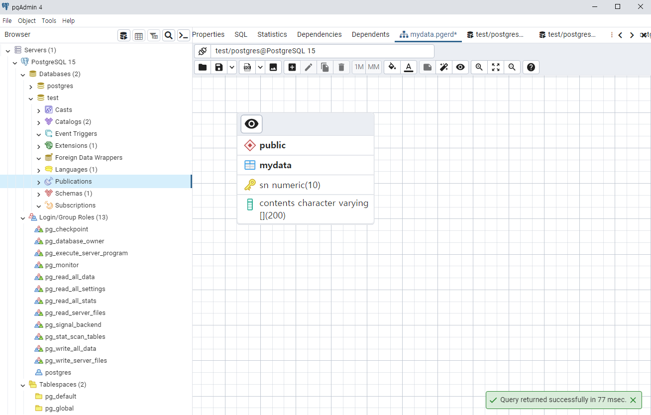Click the public schema row in diagram
This screenshot has width=651, height=415.
pos(306,145)
